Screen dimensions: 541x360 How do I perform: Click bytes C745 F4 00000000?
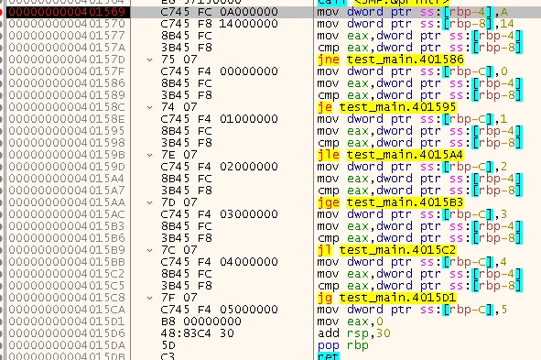(219, 71)
